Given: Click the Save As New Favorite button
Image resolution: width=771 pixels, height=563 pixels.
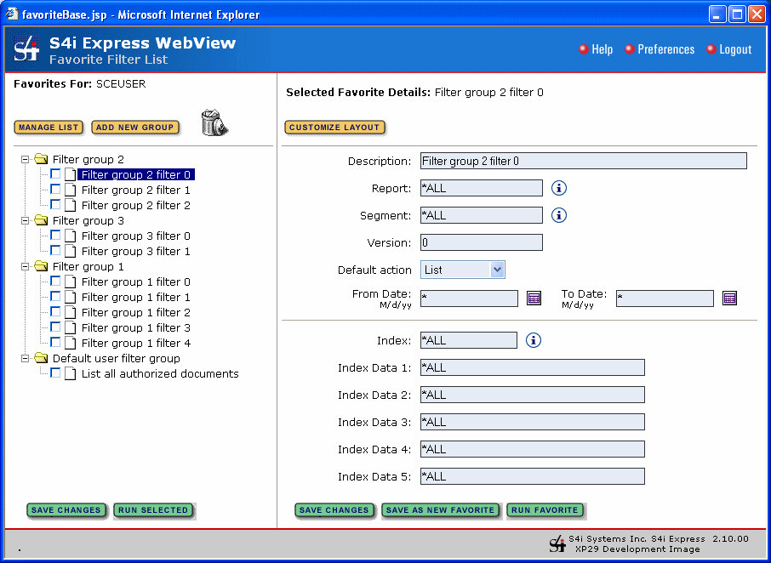Looking at the screenshot, I should [440, 510].
